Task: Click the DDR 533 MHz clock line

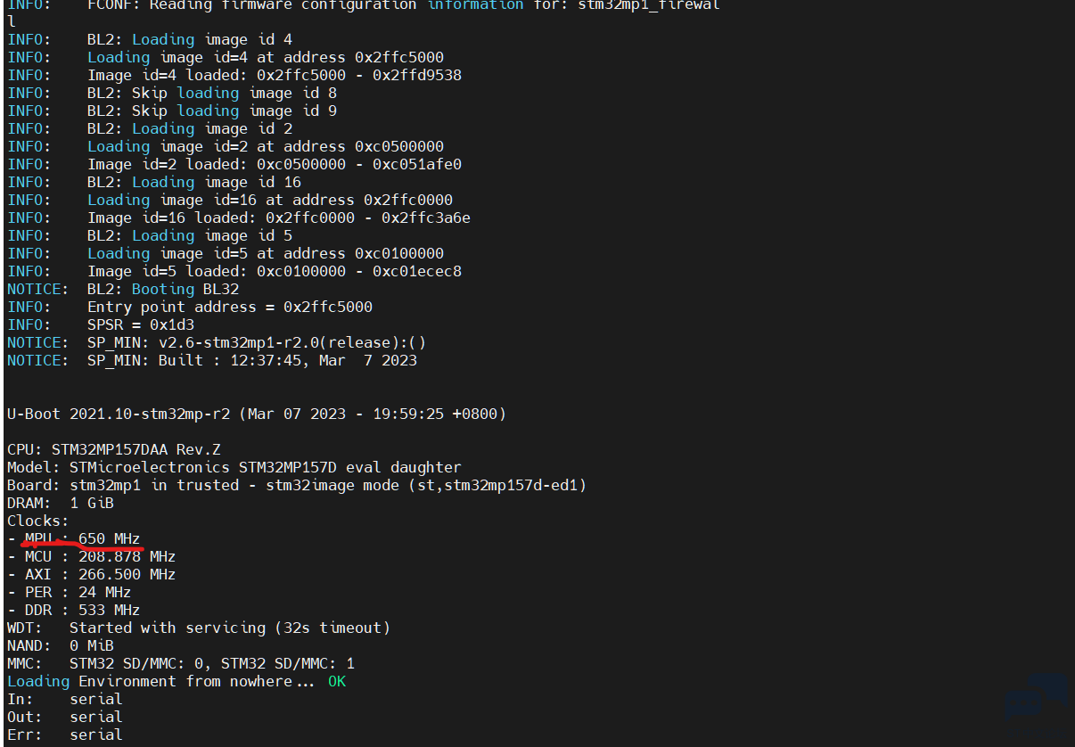Action: click(74, 610)
